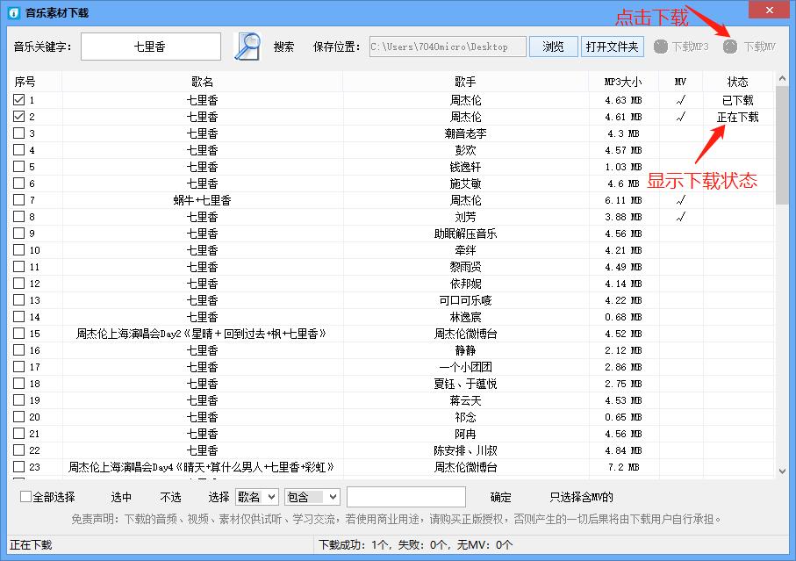This screenshot has width=796, height=561.
Task: Open the download folder via 打开文件夹
Action: pyautogui.click(x=612, y=47)
